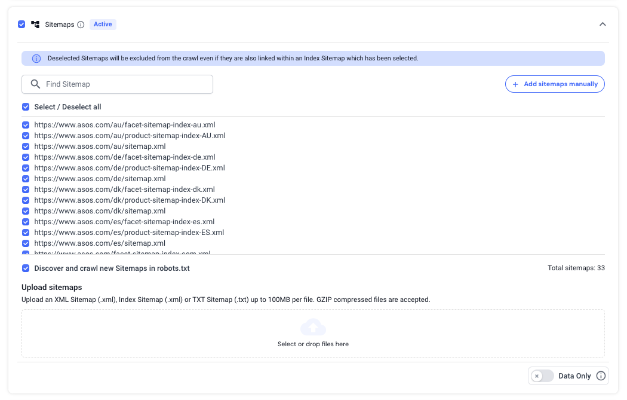Uncheck facet-sitemap-index-au.xml checkbox
The image size is (627, 400).
(26, 125)
